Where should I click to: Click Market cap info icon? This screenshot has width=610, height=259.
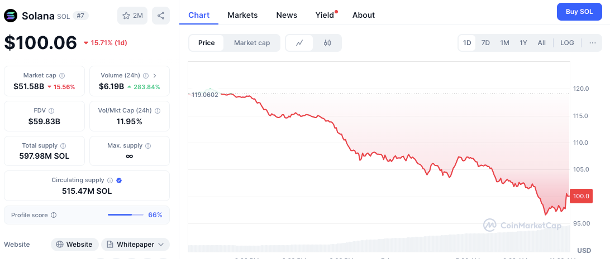[62, 76]
